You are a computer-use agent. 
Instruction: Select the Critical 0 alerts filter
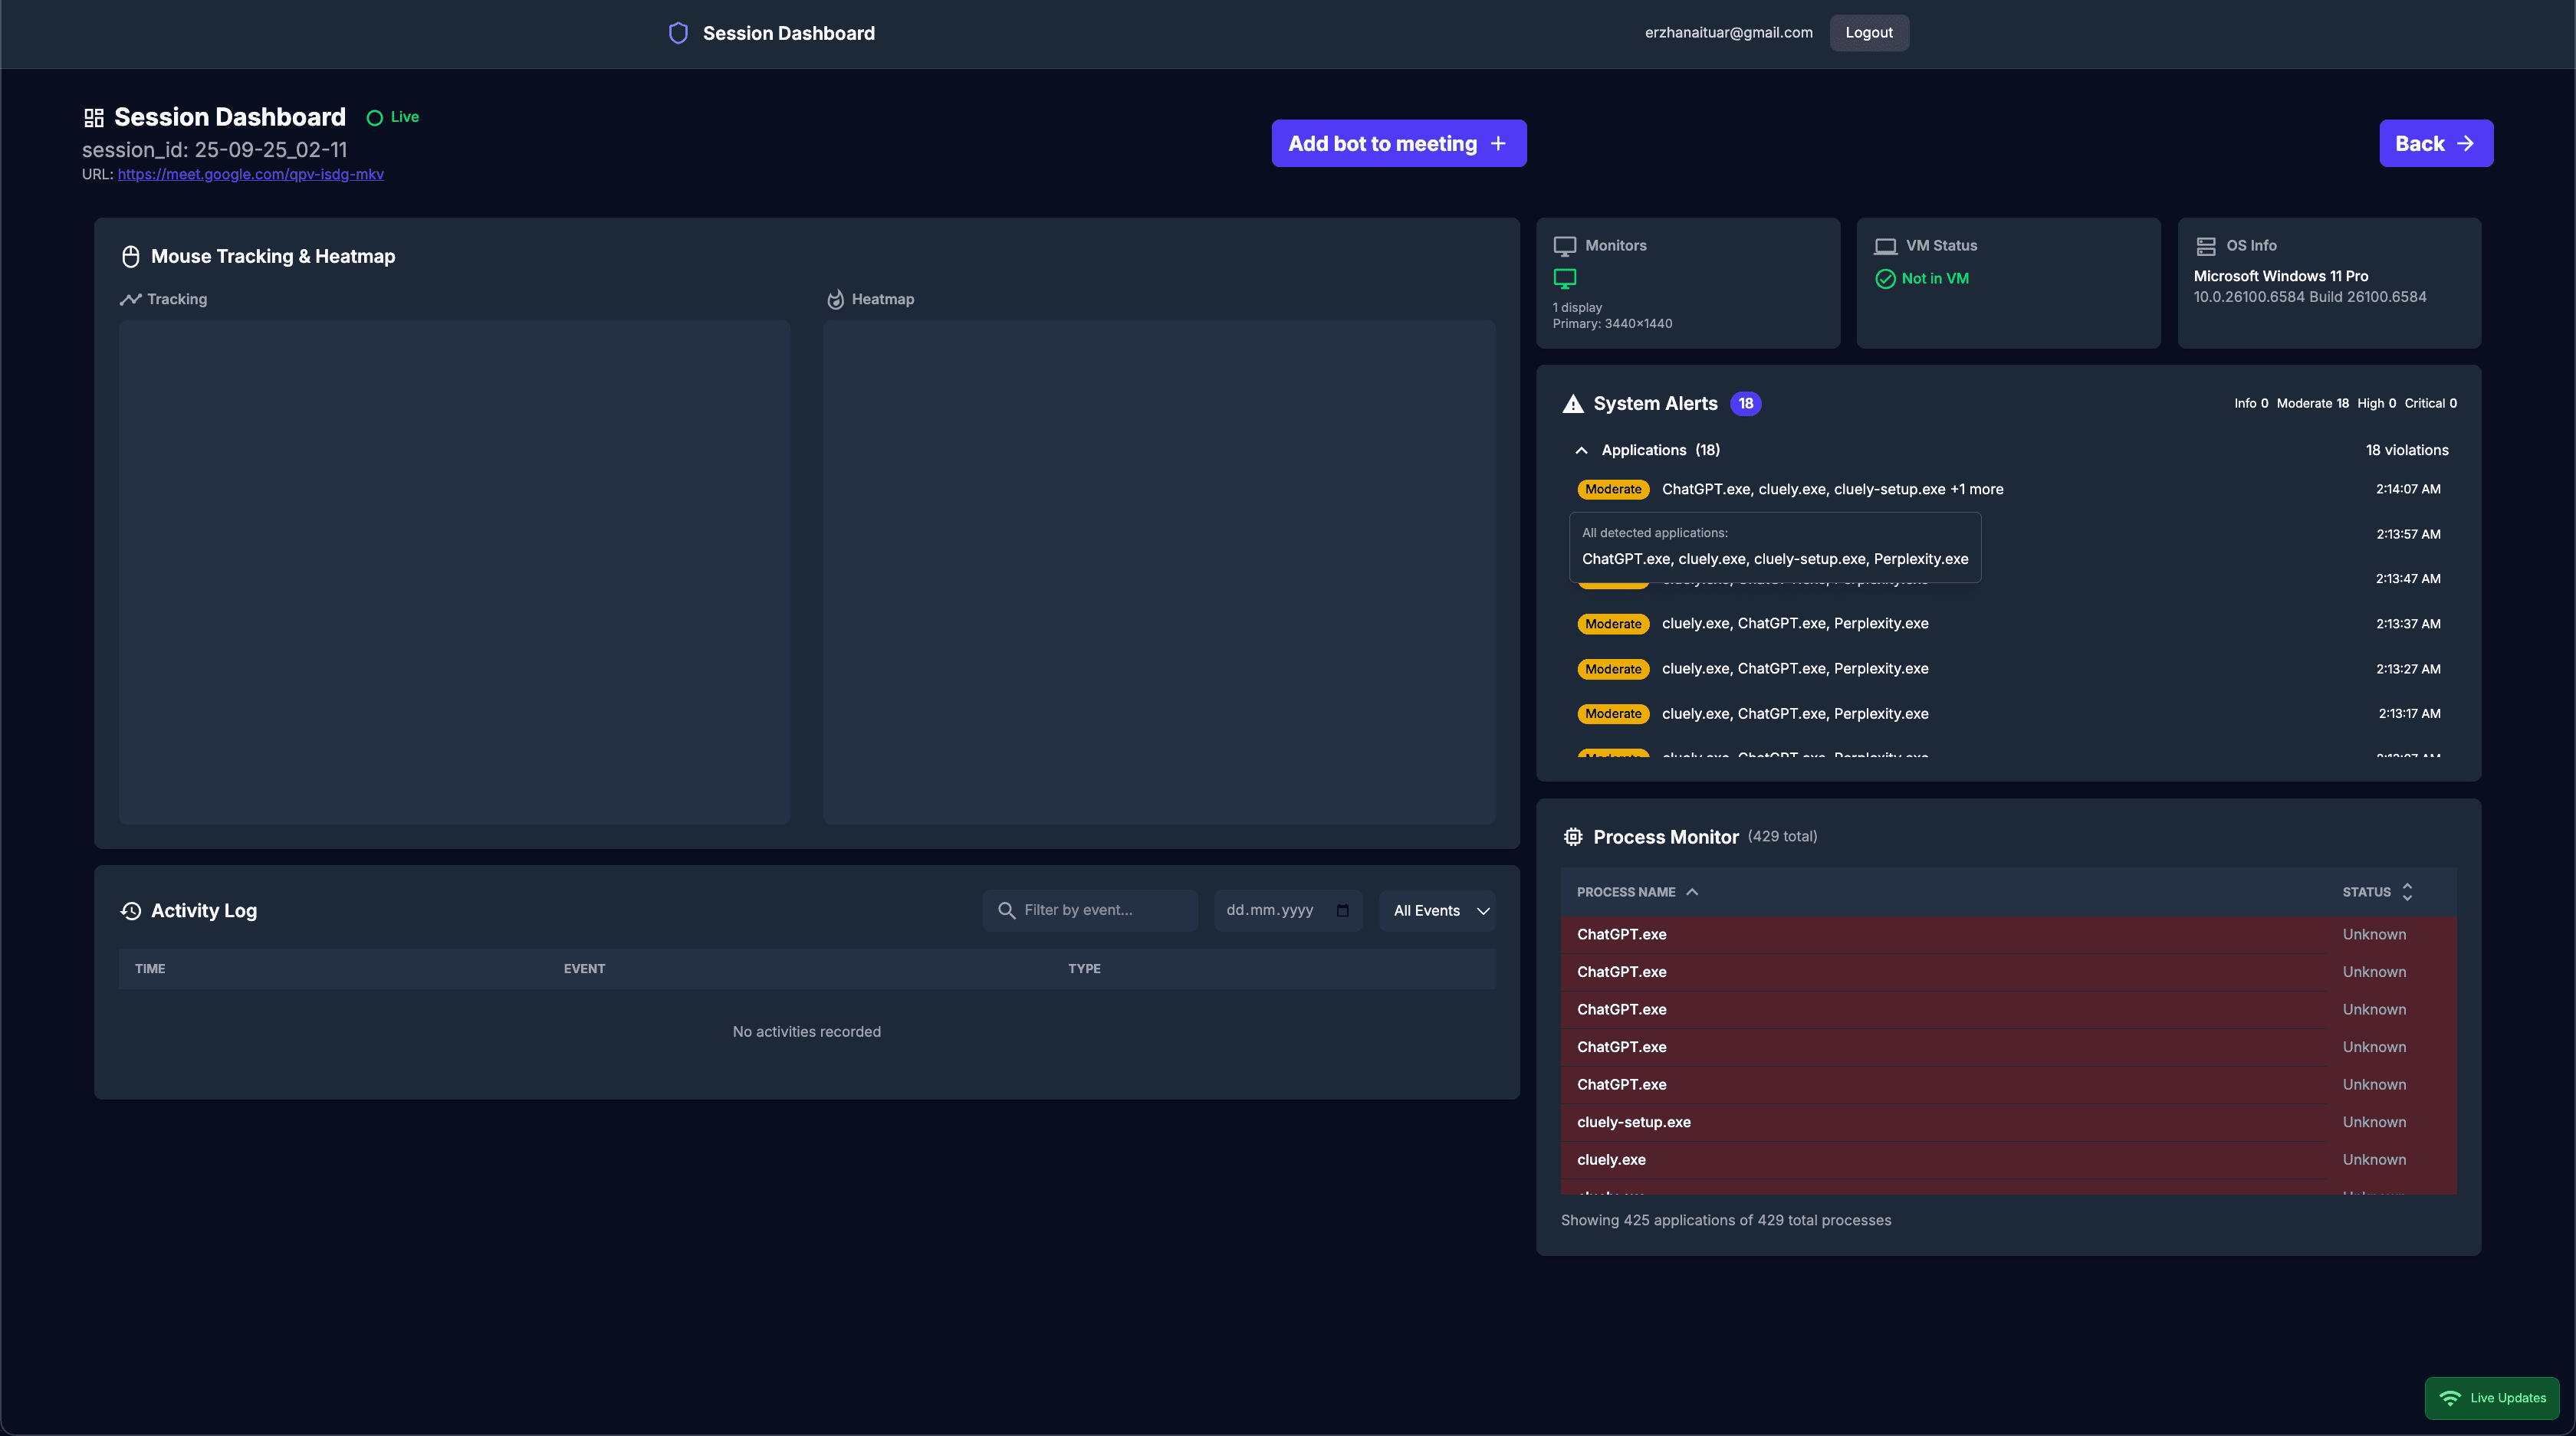tap(2430, 403)
